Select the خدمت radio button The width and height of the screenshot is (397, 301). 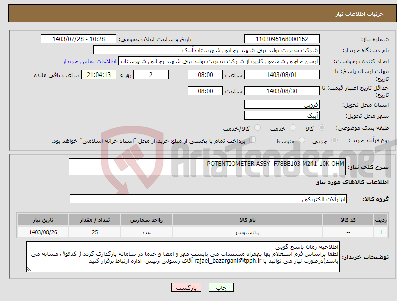293,128
